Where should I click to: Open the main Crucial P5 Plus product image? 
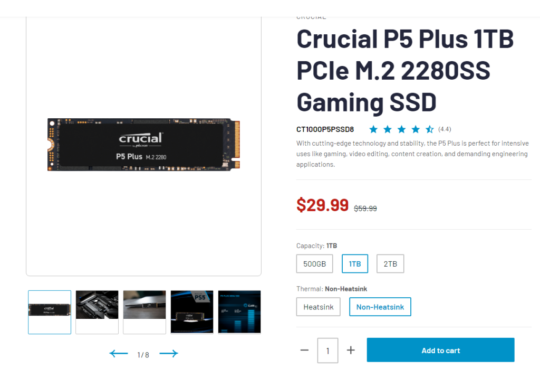[143, 145]
